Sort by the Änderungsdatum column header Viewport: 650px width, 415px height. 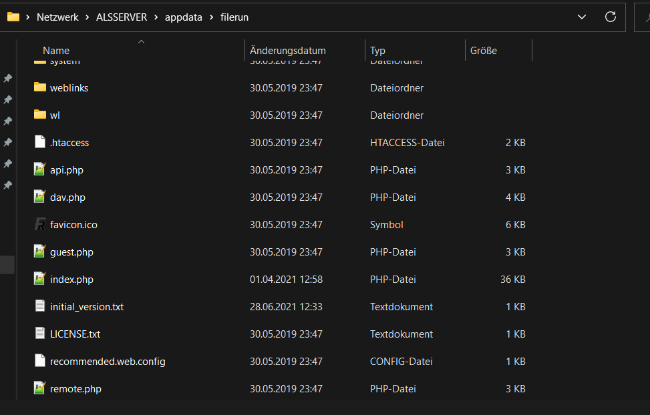[x=288, y=51]
